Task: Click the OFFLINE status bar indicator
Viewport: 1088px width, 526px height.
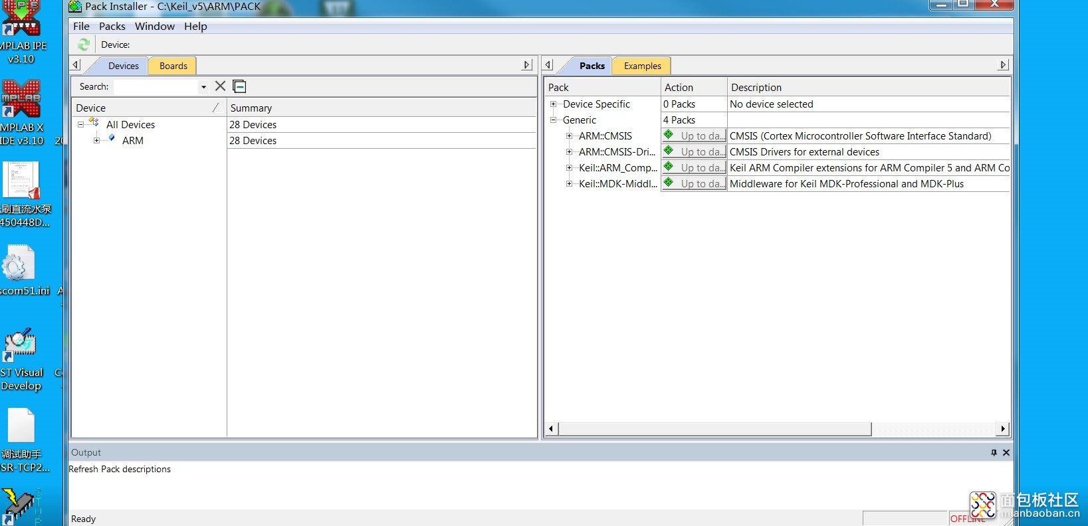Action: 968,519
